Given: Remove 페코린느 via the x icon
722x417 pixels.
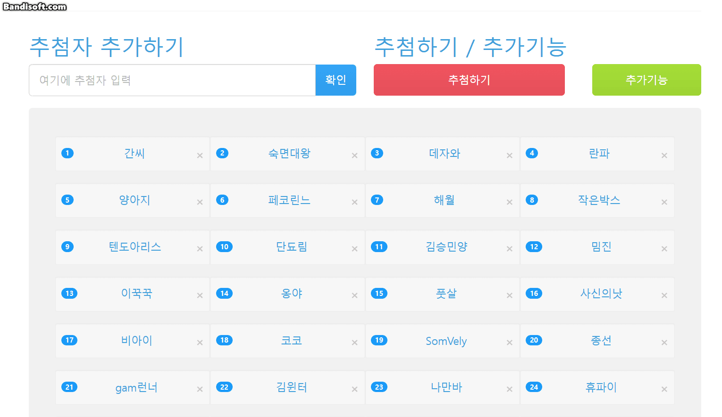Looking at the screenshot, I should 354,202.
